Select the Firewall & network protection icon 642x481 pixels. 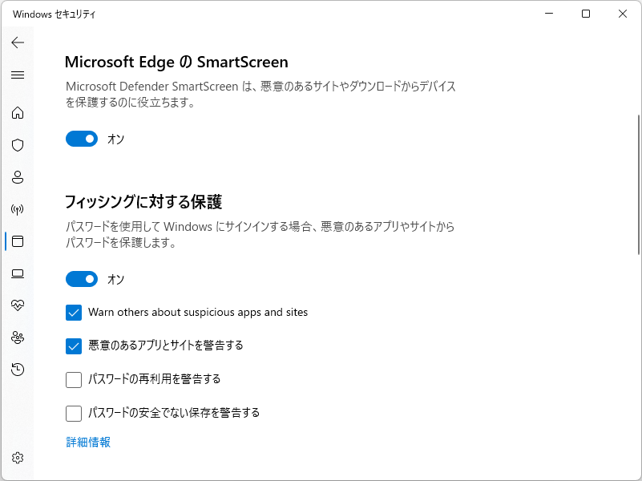[x=18, y=209]
